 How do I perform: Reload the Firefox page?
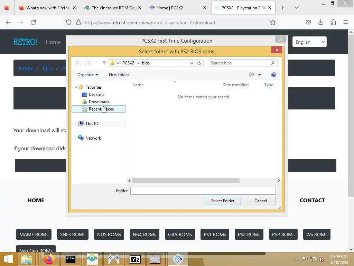click(x=33, y=23)
